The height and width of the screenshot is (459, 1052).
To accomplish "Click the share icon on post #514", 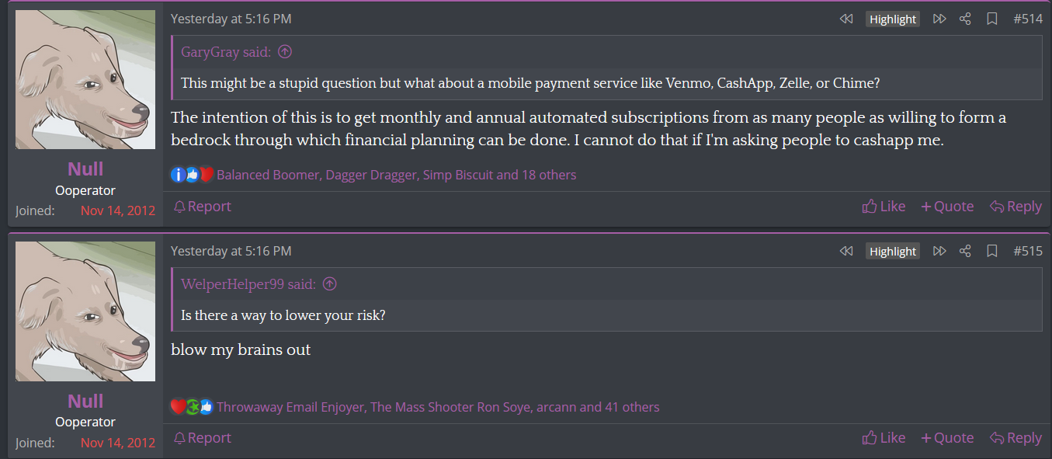I will point(965,19).
